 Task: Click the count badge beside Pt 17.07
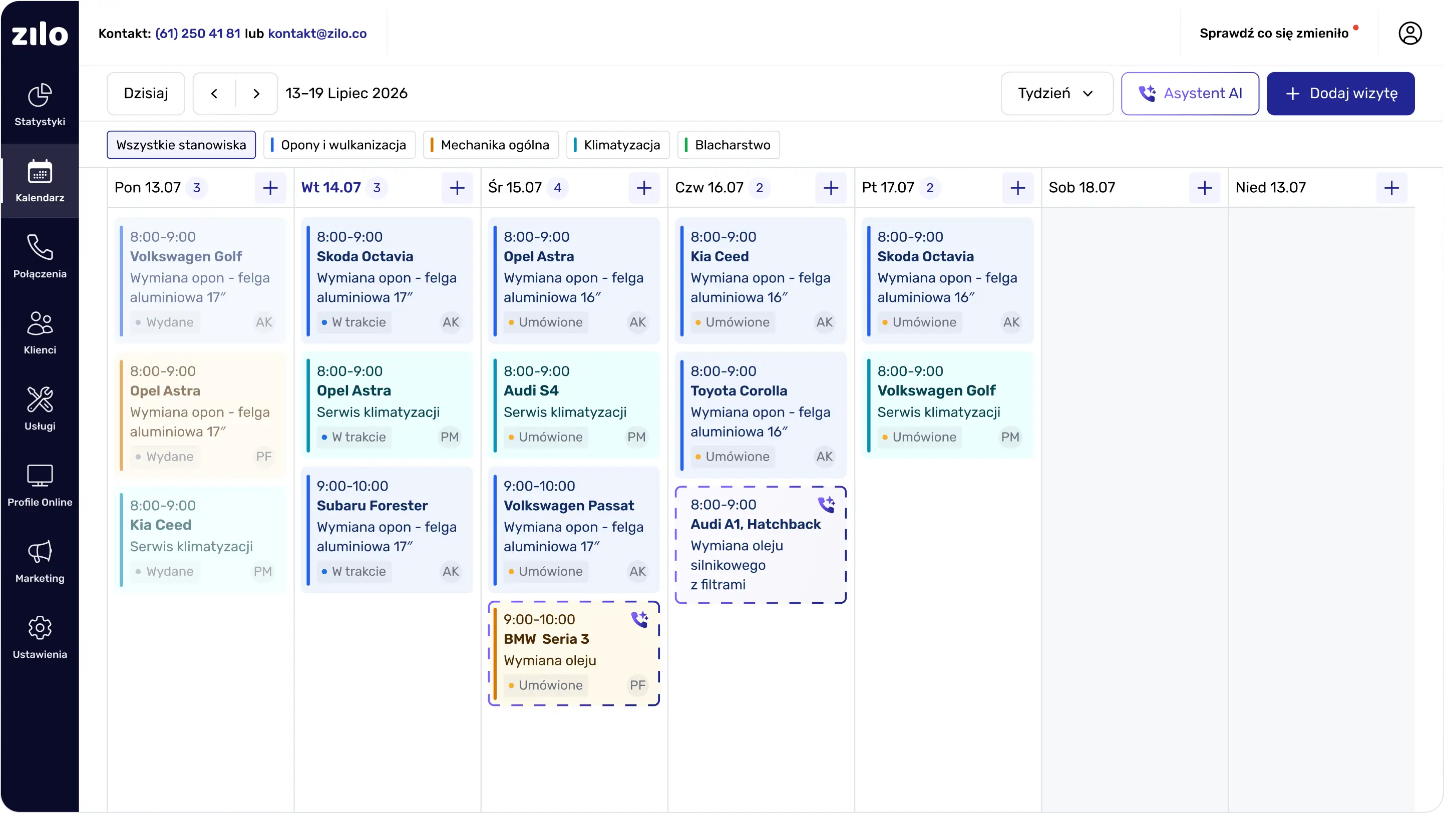(929, 188)
